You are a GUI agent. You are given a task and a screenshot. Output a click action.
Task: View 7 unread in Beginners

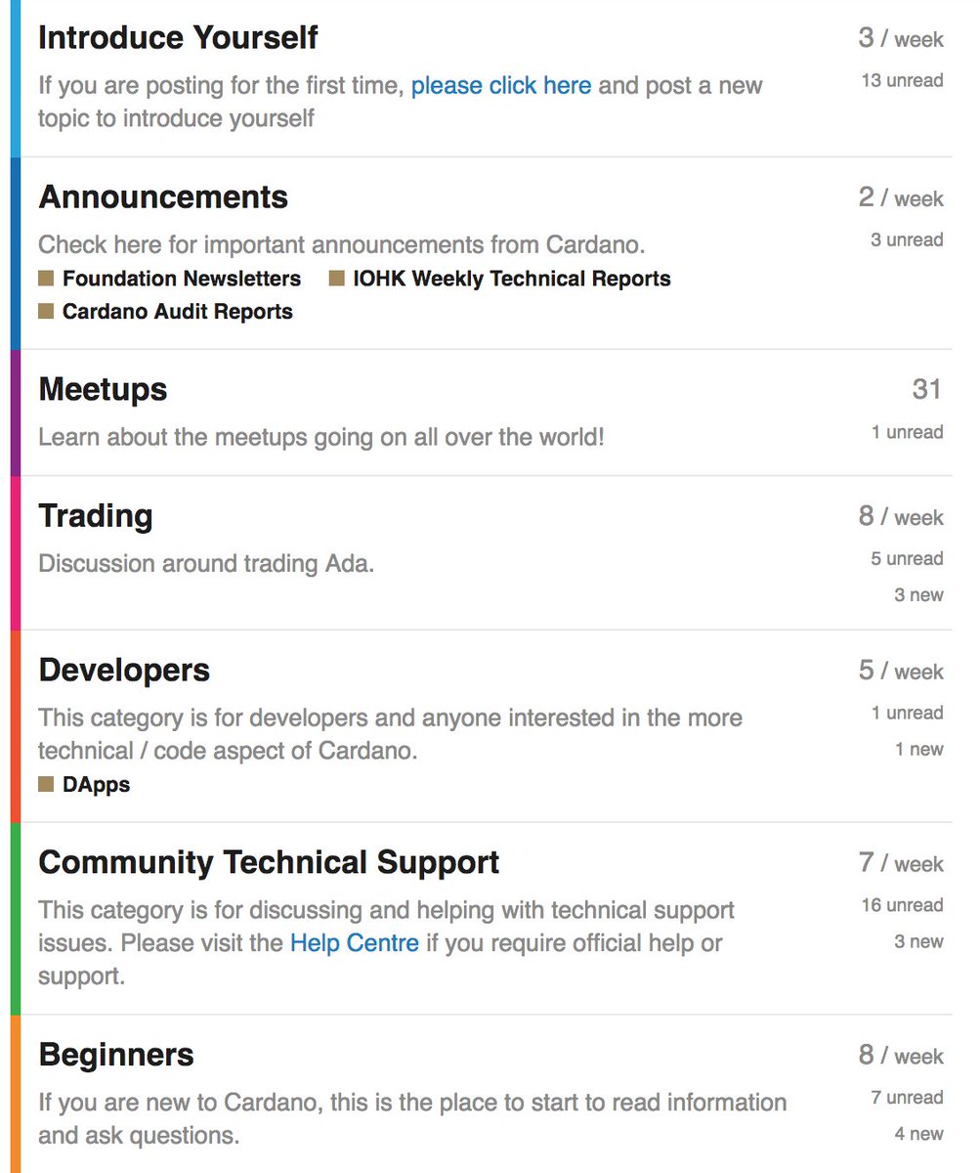907,1098
